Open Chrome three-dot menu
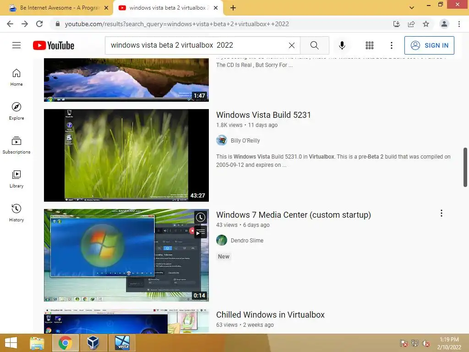Screen dimensions: 469x352 (x=459, y=24)
